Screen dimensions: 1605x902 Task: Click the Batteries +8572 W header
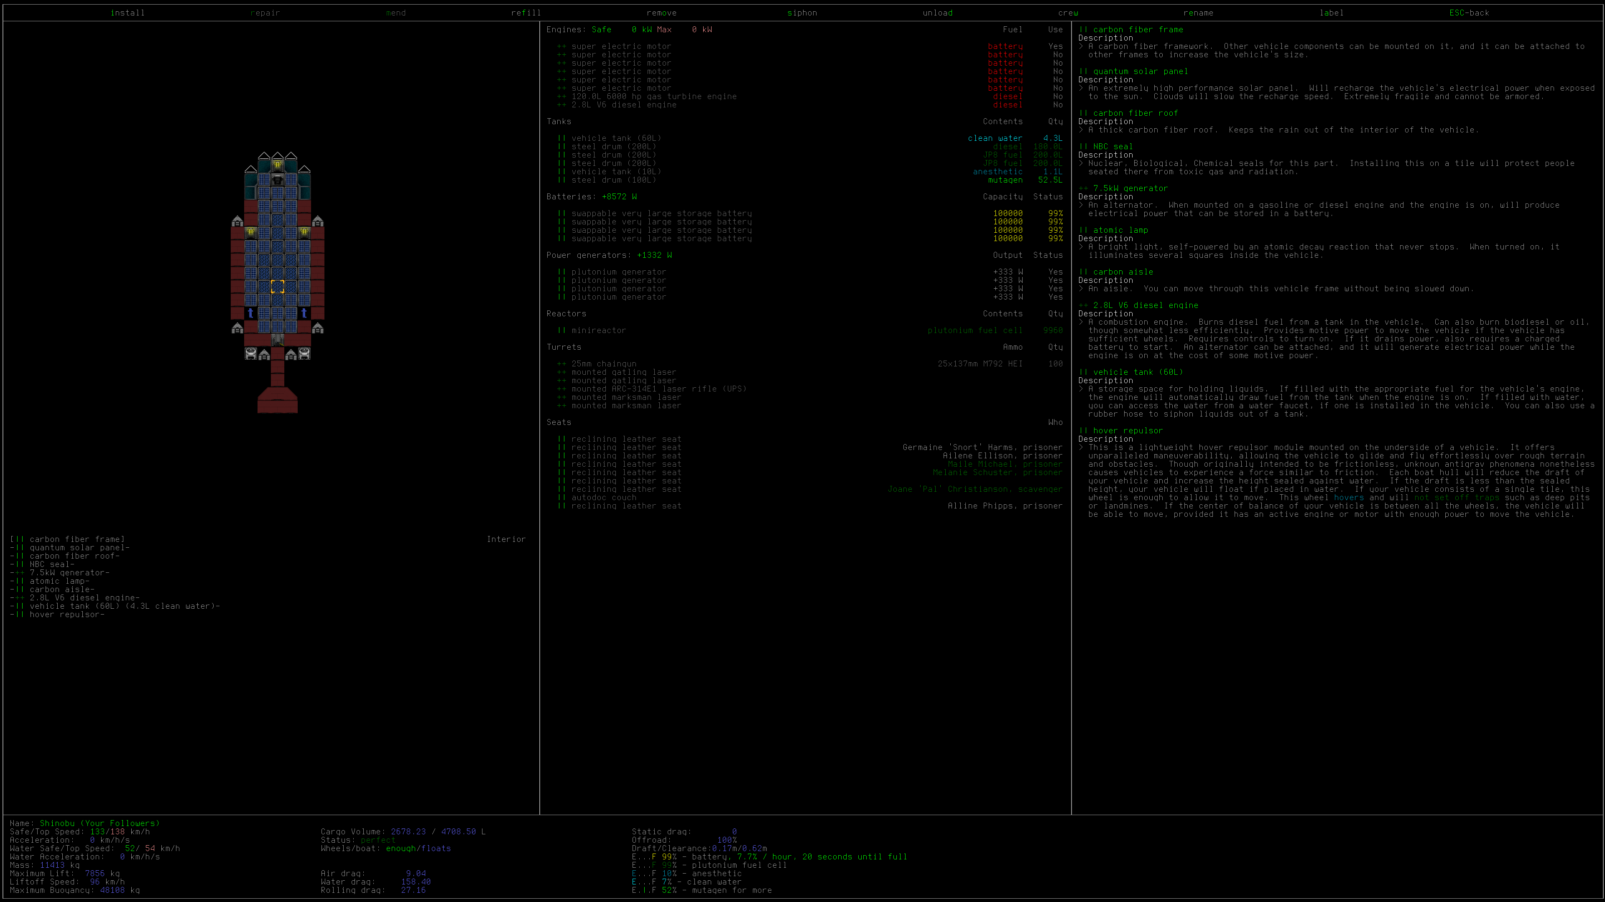[x=592, y=197]
